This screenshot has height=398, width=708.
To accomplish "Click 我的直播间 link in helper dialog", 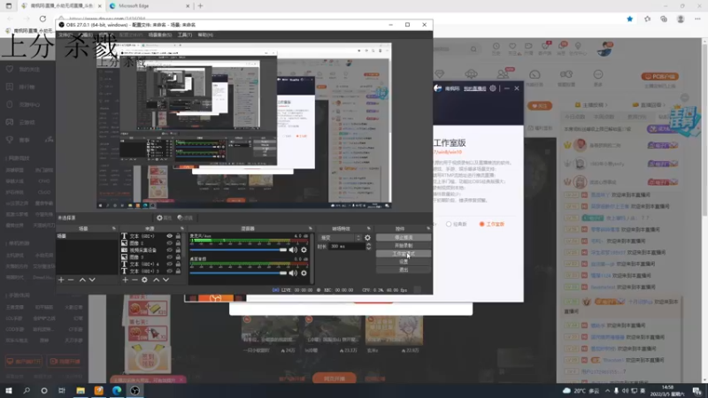I will (x=474, y=88).
